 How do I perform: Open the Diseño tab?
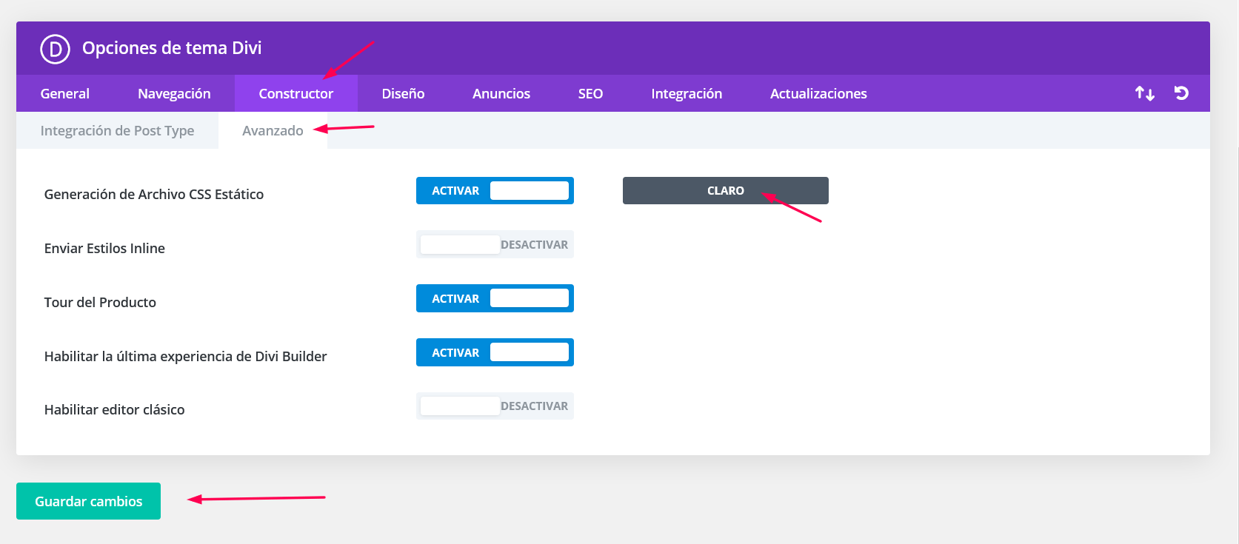pyautogui.click(x=403, y=93)
